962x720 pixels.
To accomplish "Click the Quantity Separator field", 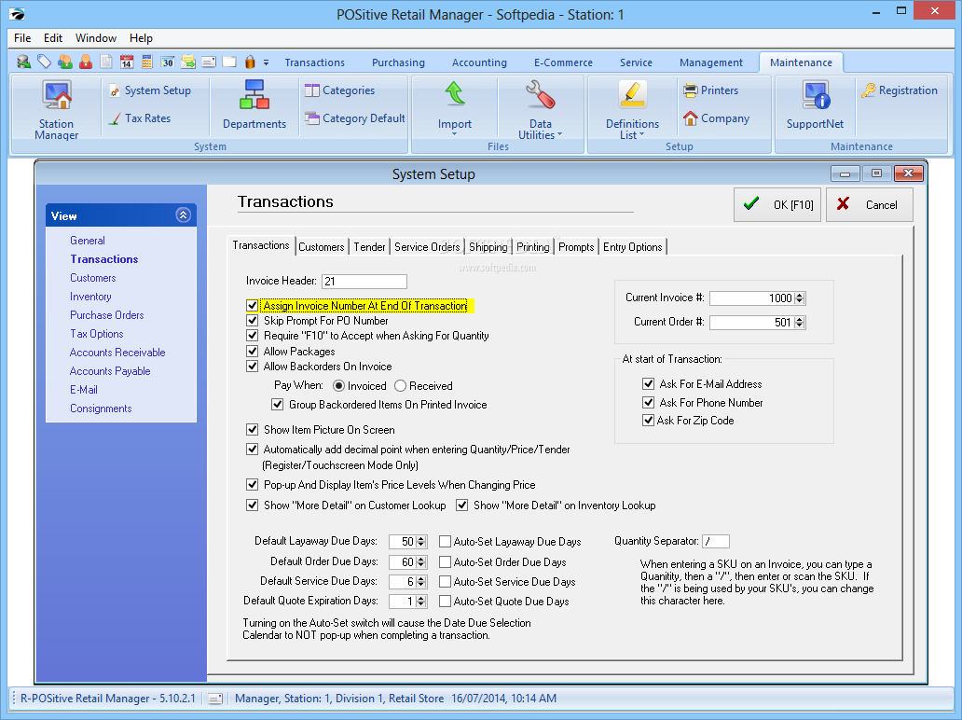I will (x=715, y=541).
